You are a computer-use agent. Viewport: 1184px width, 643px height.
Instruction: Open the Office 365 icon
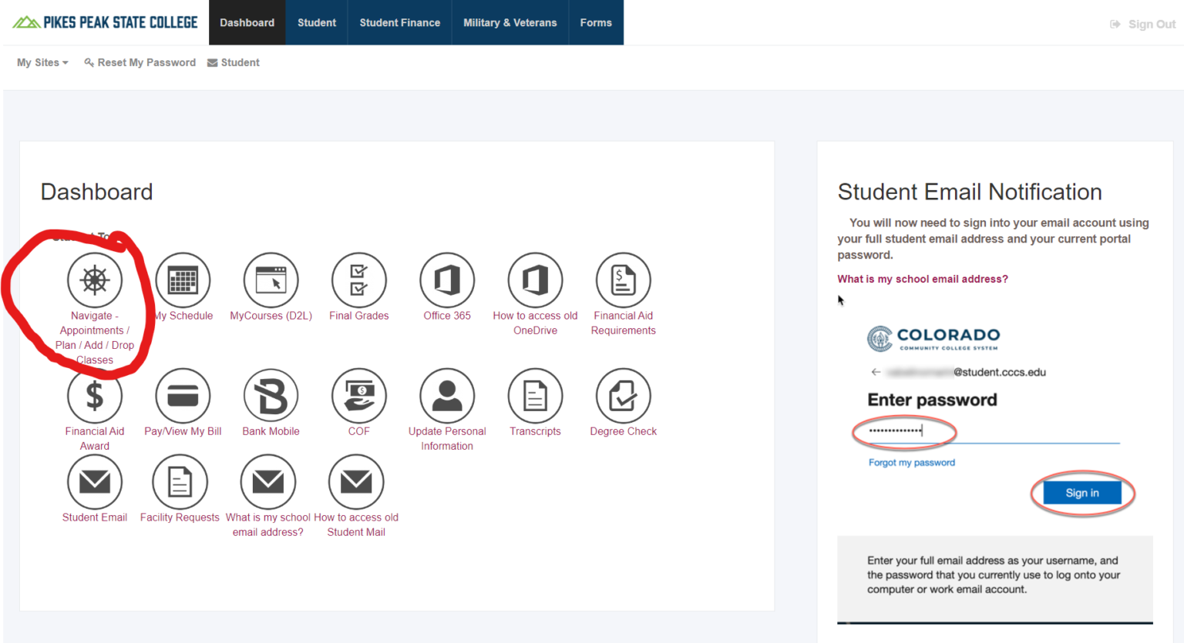tap(447, 280)
